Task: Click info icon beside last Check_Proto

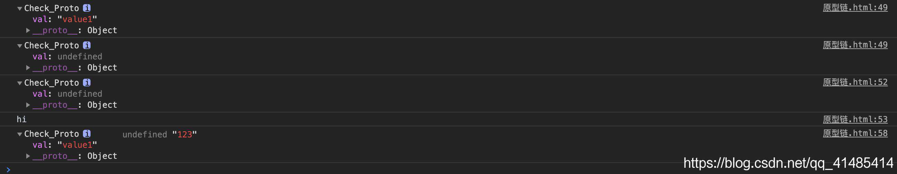Action: (x=87, y=134)
